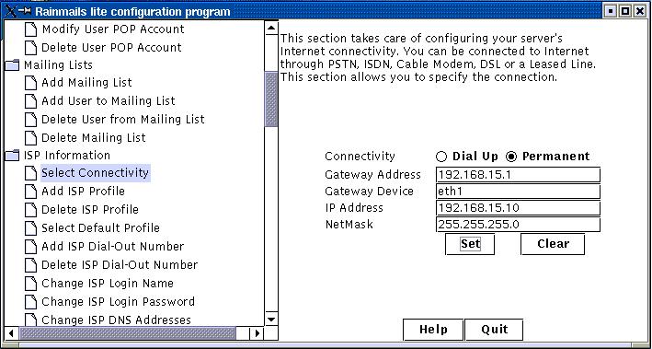Click the horizontal scrollbar right arrow
The image size is (652, 349).
(257, 333)
